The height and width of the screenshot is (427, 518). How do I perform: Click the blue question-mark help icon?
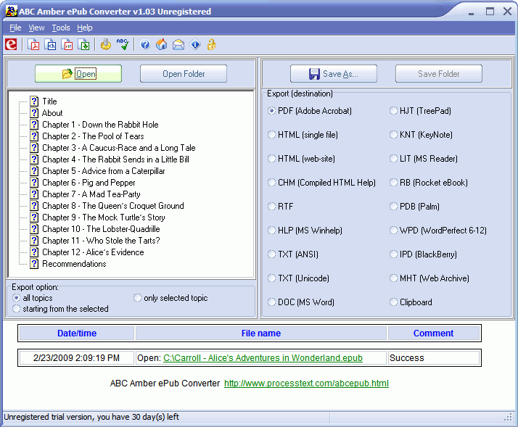(145, 44)
